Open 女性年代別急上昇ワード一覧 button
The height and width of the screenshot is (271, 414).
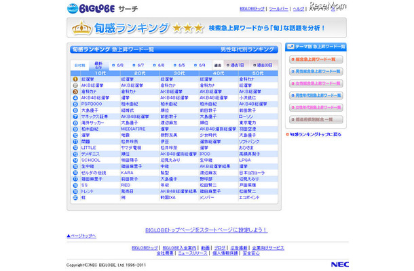[x=316, y=108]
